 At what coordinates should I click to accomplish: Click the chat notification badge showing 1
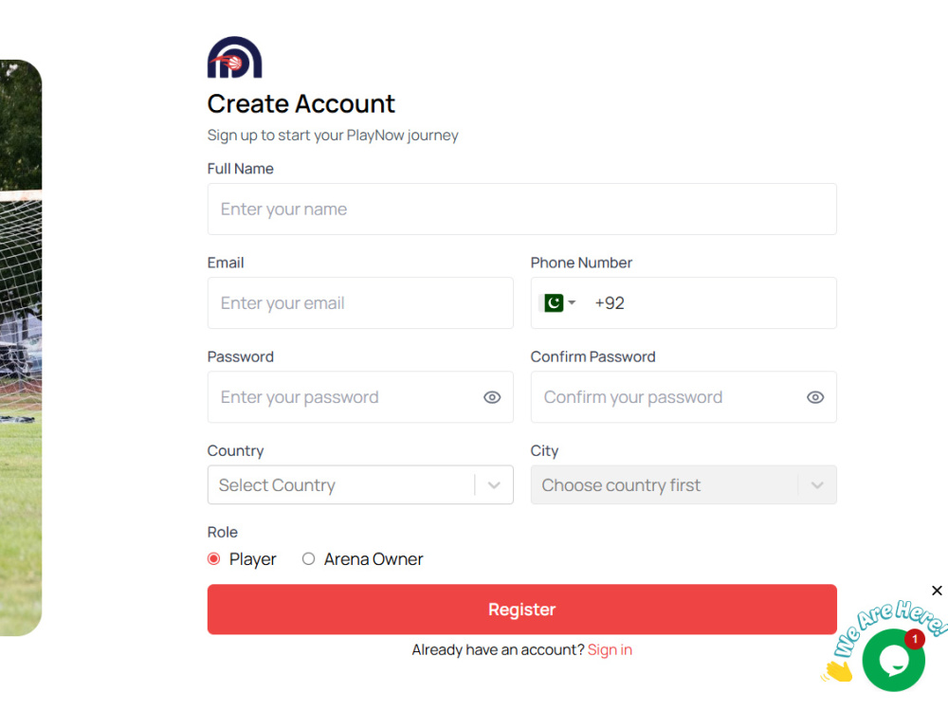[x=914, y=639]
